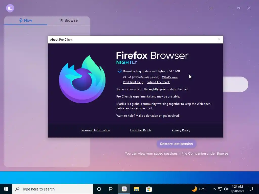Open the Privacy Policy link

pos(181,130)
